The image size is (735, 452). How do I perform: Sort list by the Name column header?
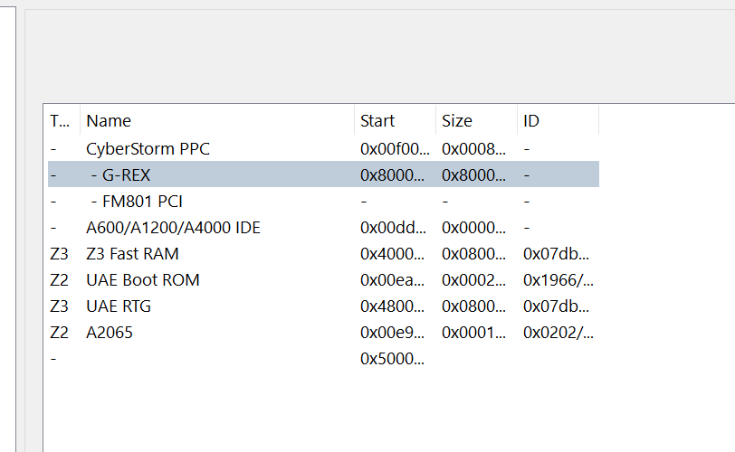(x=109, y=120)
